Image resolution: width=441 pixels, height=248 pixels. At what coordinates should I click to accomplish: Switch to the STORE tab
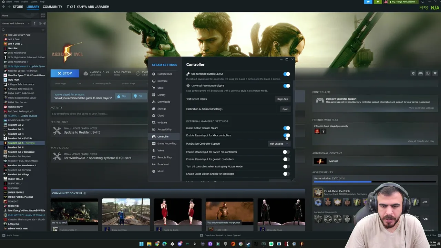pos(18,7)
